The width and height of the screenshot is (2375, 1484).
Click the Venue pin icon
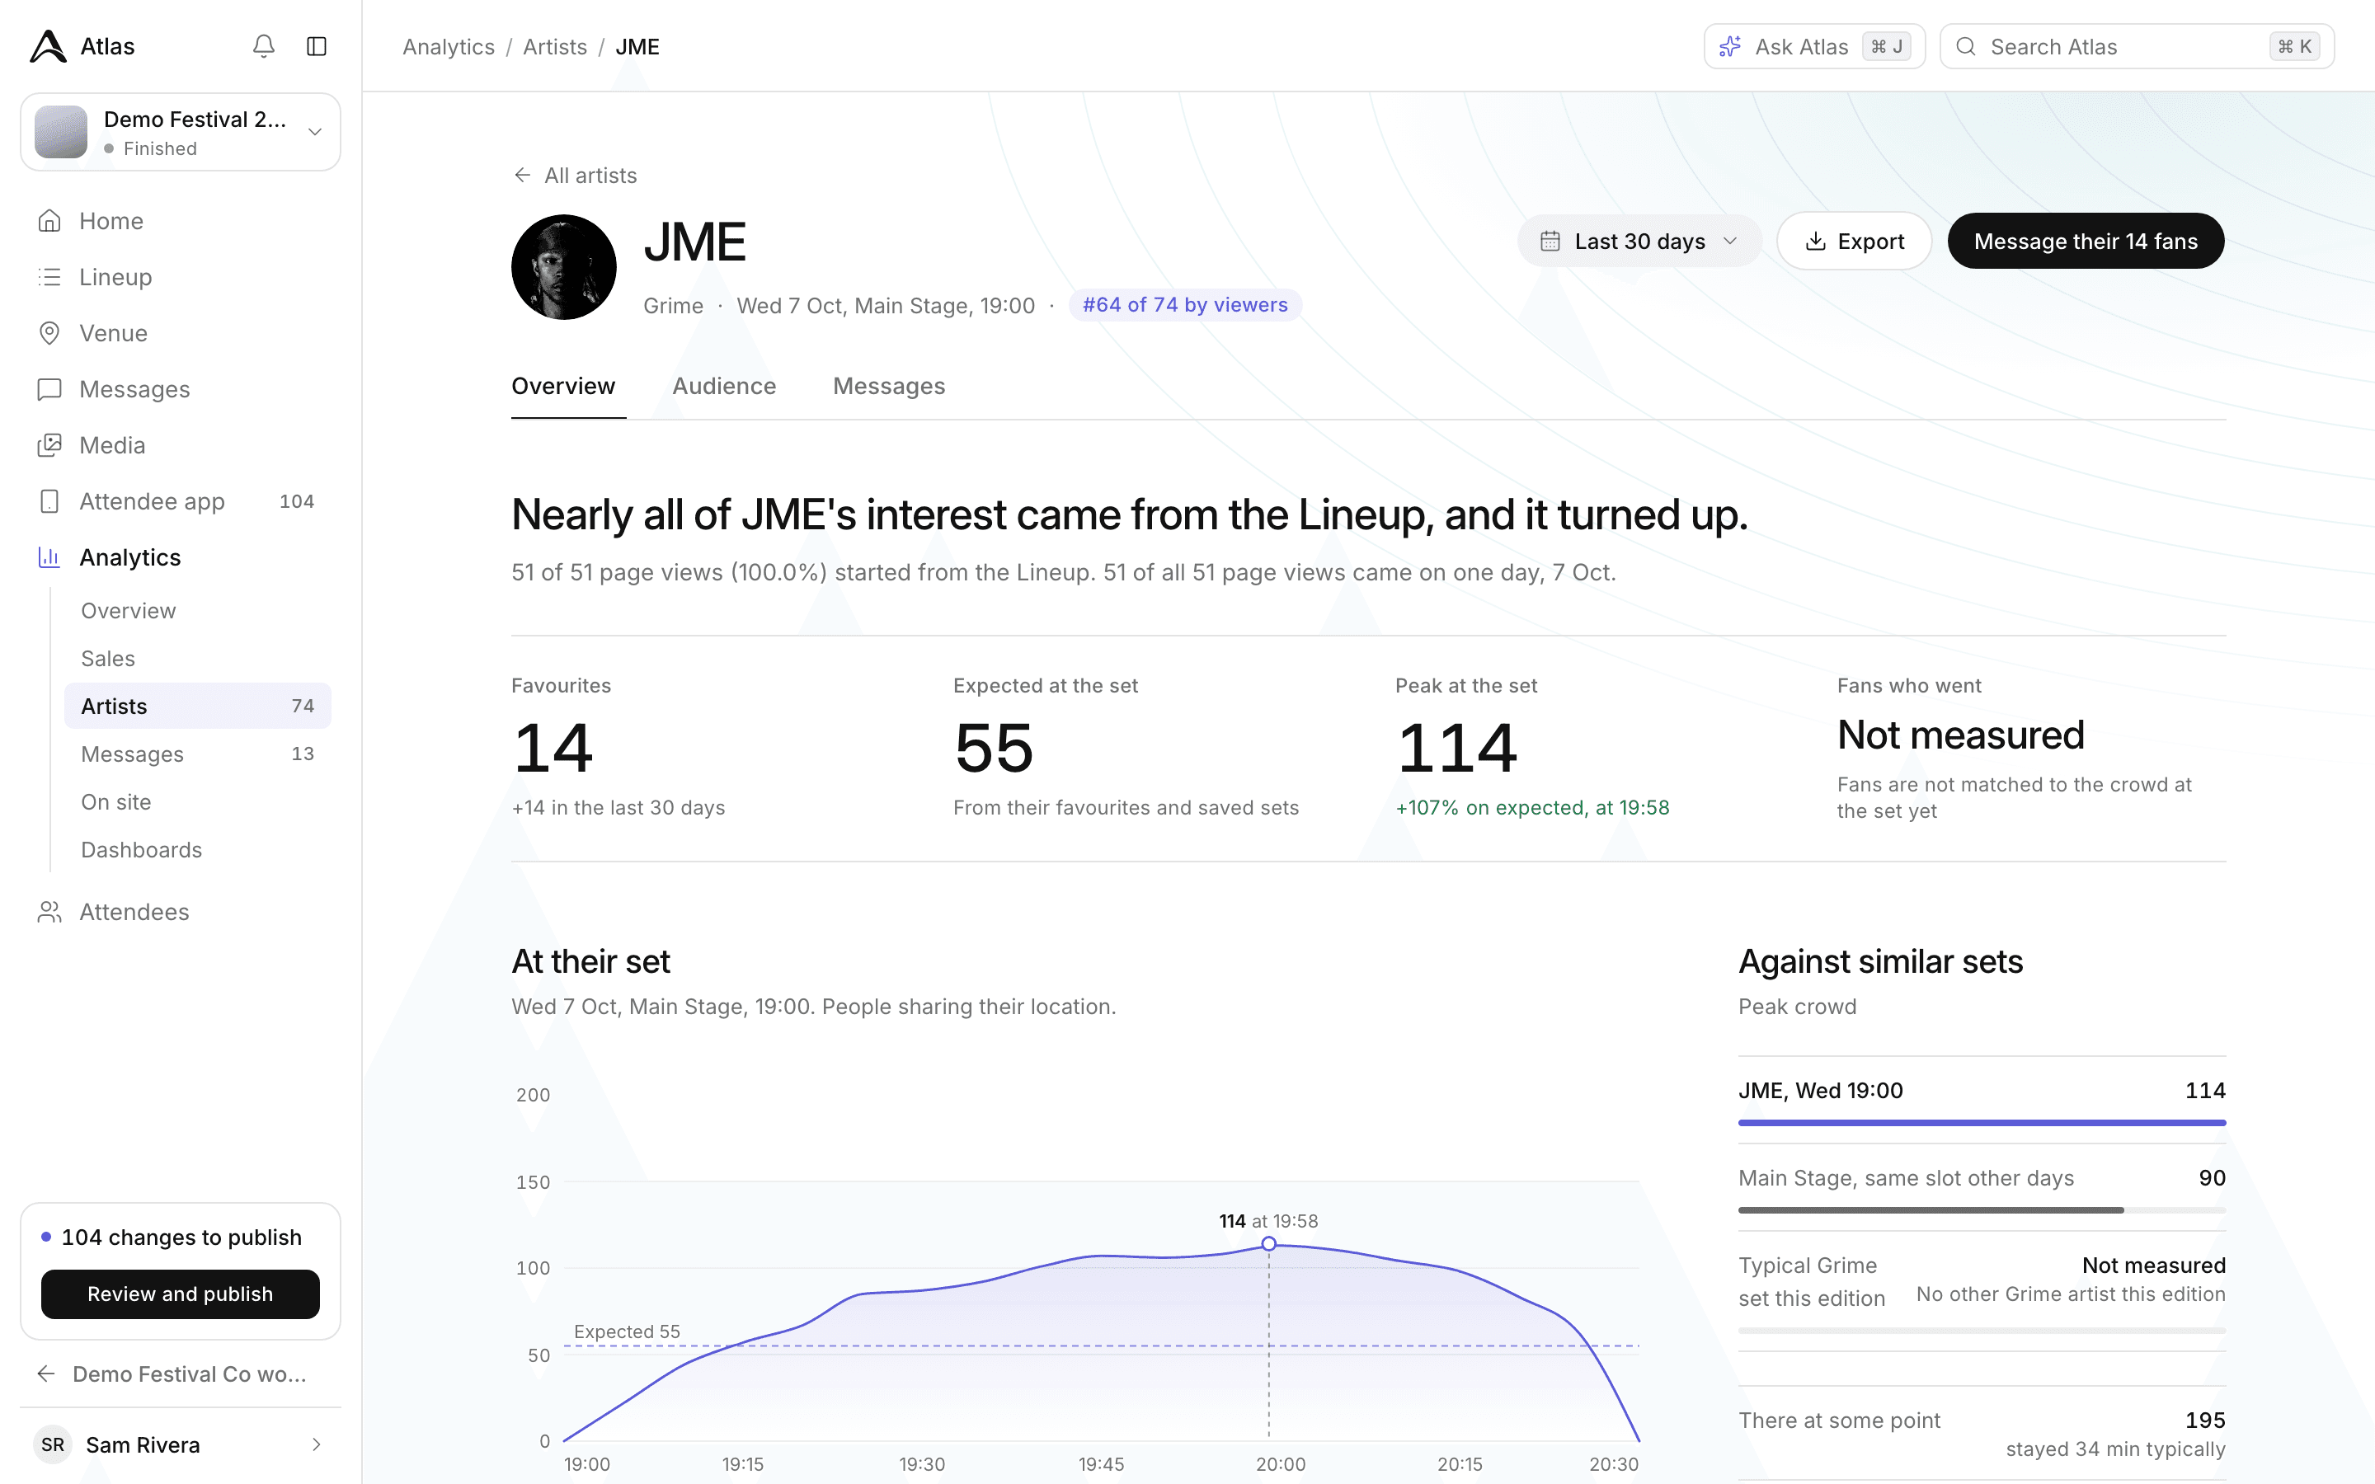tap(49, 333)
